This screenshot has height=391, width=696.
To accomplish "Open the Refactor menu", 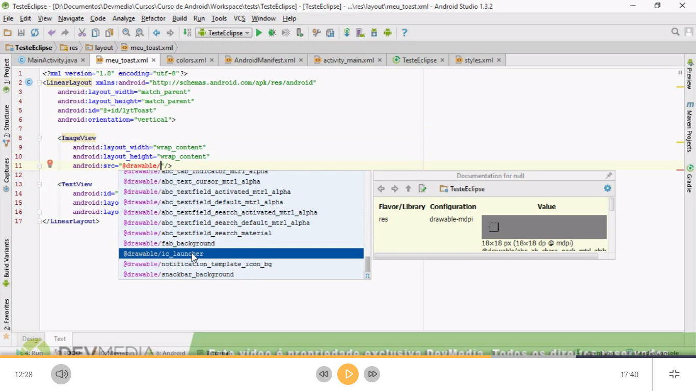I will click(153, 18).
